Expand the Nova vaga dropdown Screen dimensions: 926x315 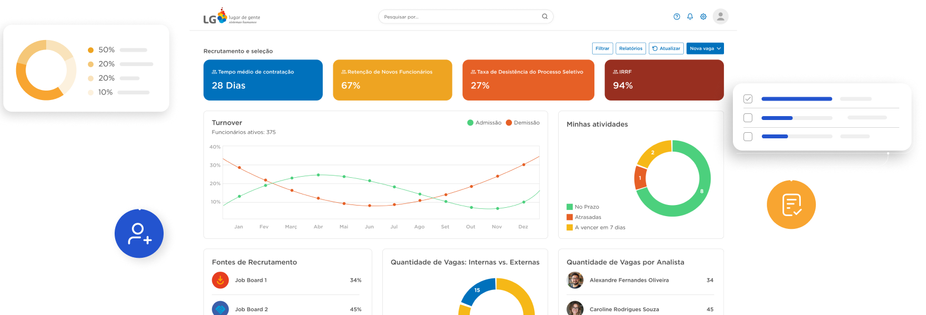click(x=705, y=48)
